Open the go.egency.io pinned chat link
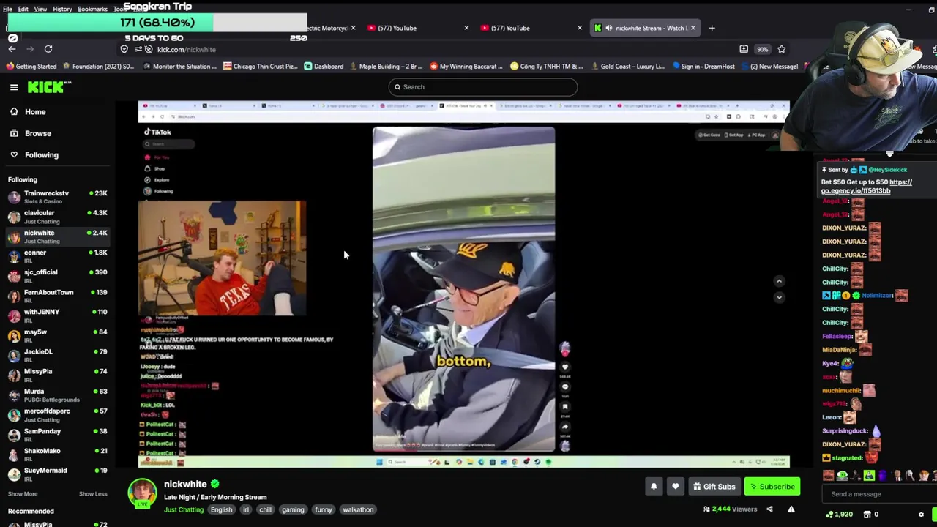The width and height of the screenshot is (937, 527). 866,187
